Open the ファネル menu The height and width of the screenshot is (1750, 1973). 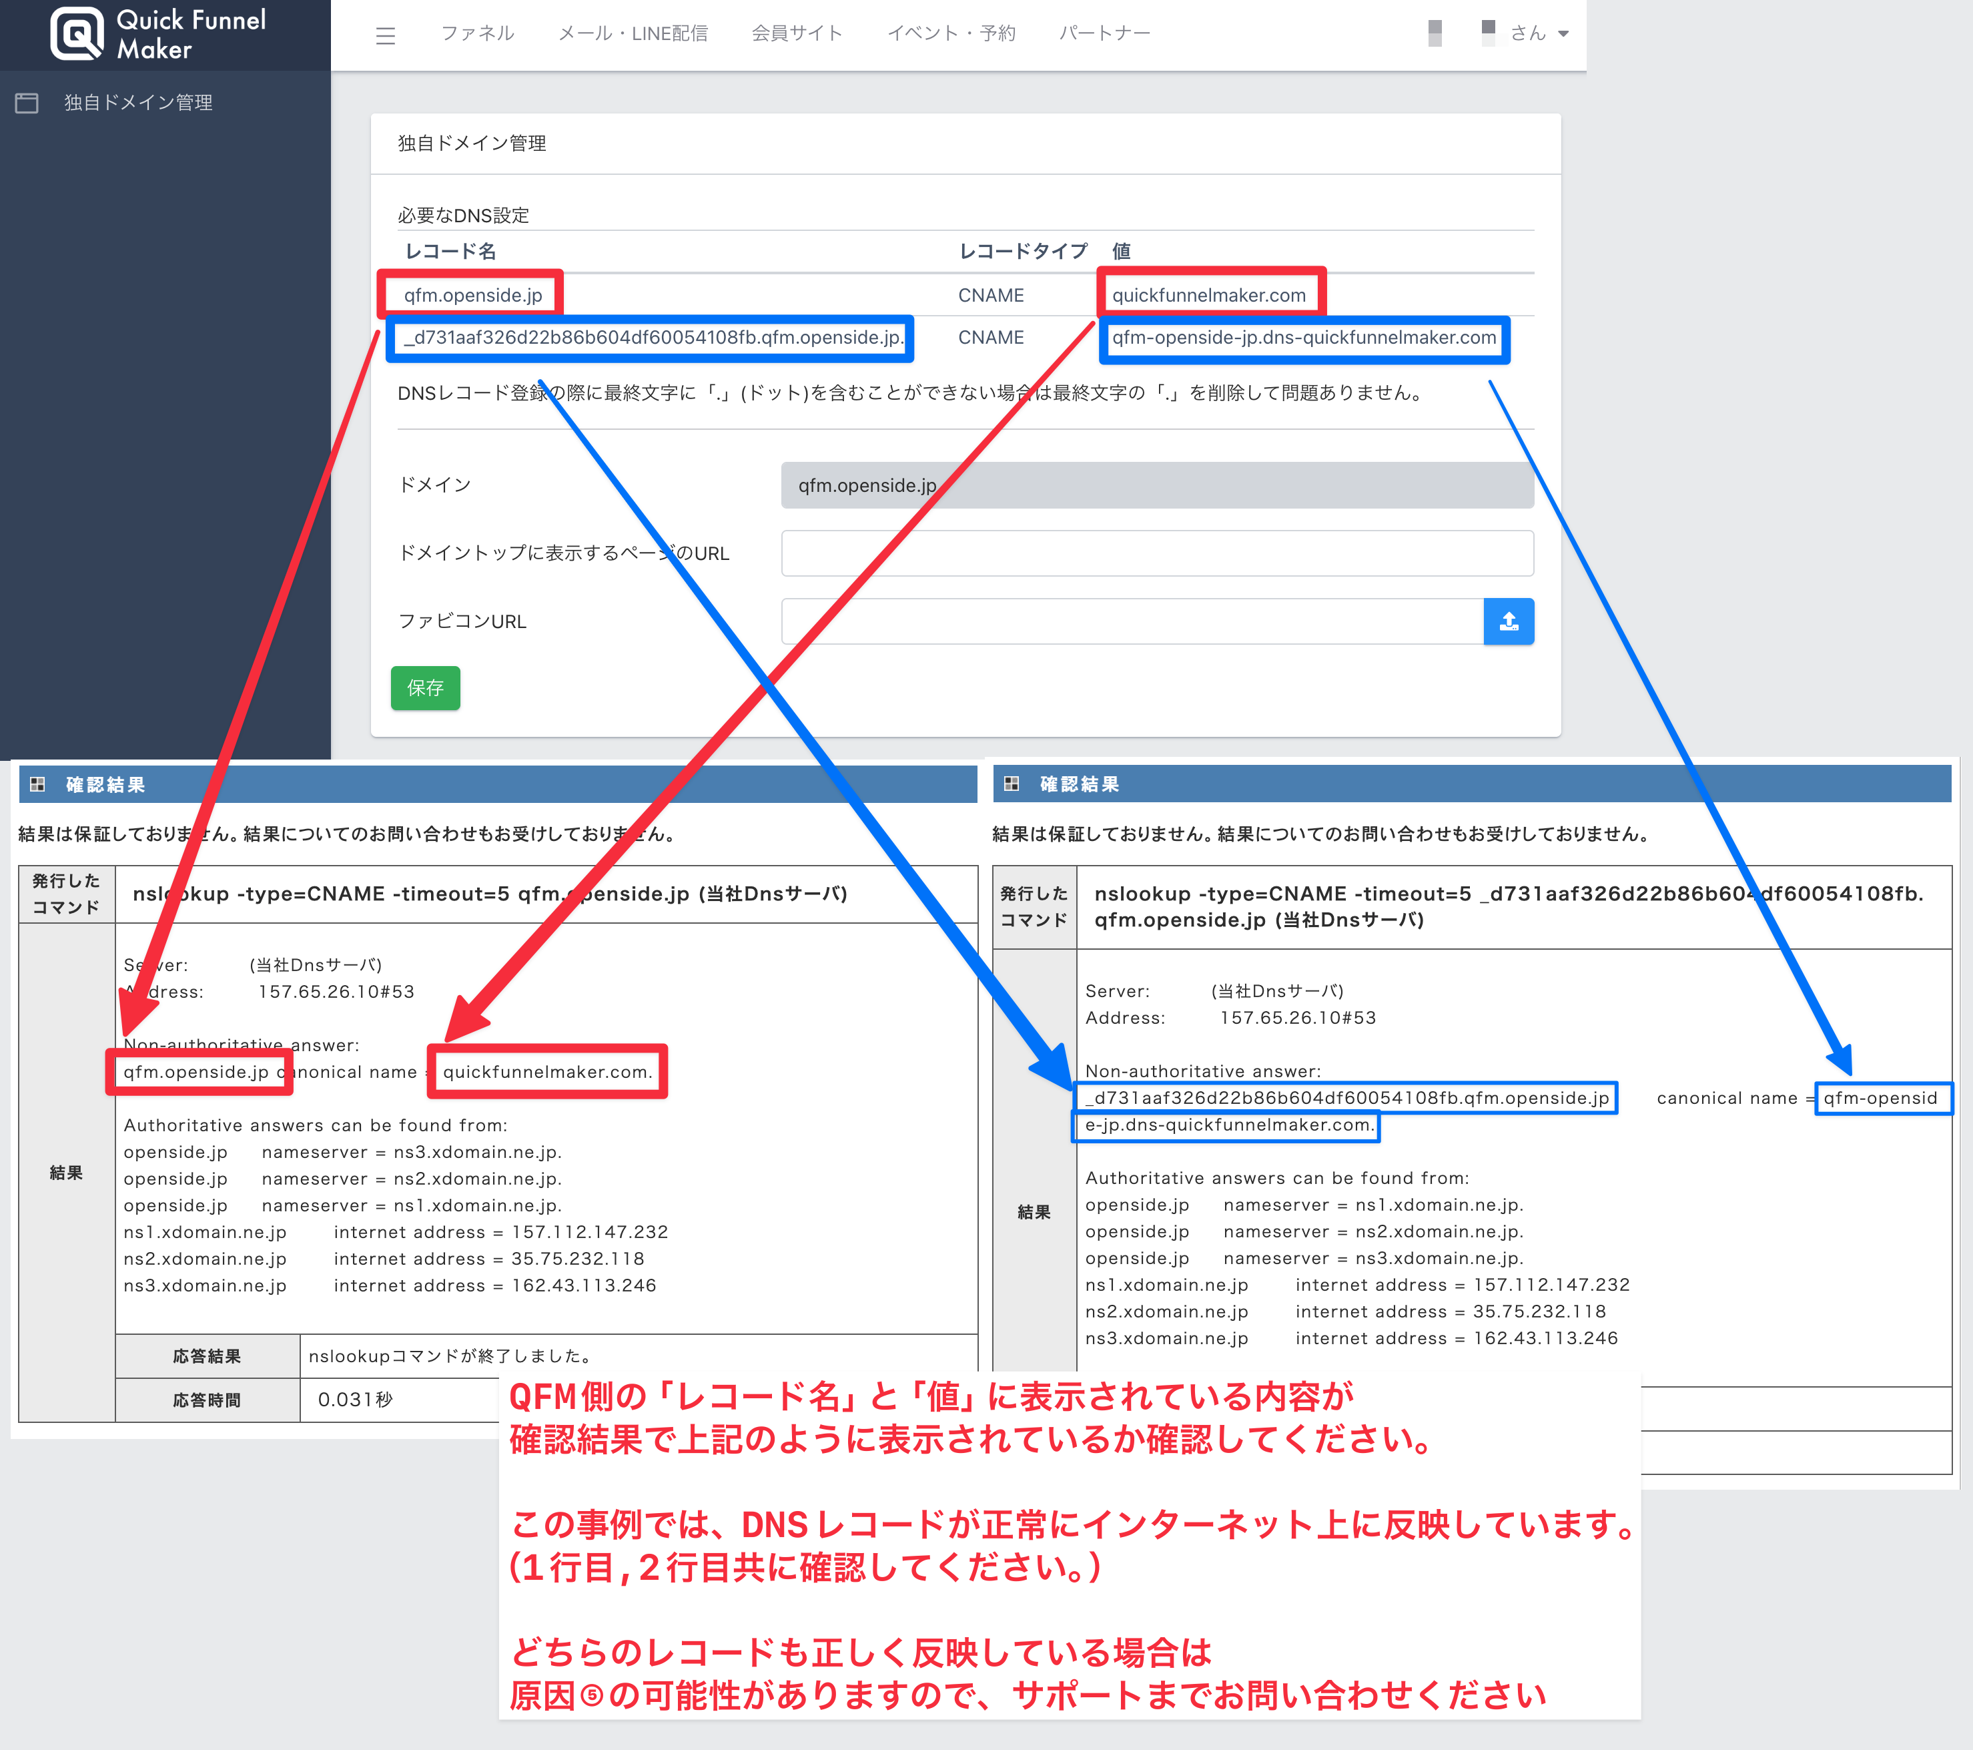tap(477, 34)
